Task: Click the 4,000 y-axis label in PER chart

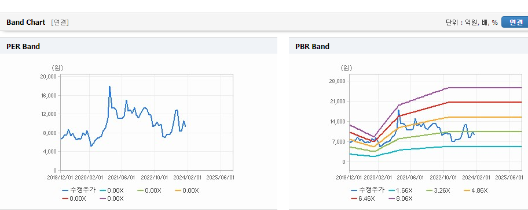Action: click(x=50, y=152)
